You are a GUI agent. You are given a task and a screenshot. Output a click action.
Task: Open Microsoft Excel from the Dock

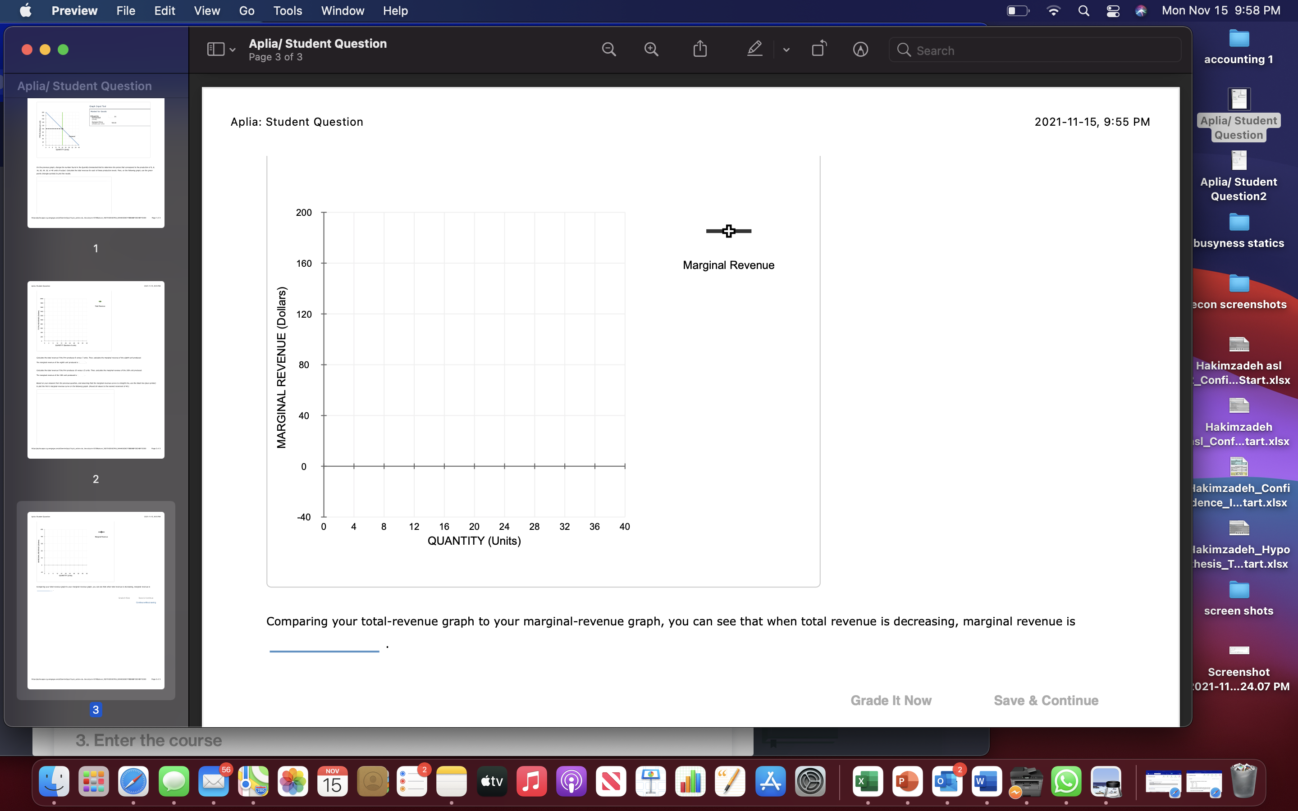[x=867, y=782]
